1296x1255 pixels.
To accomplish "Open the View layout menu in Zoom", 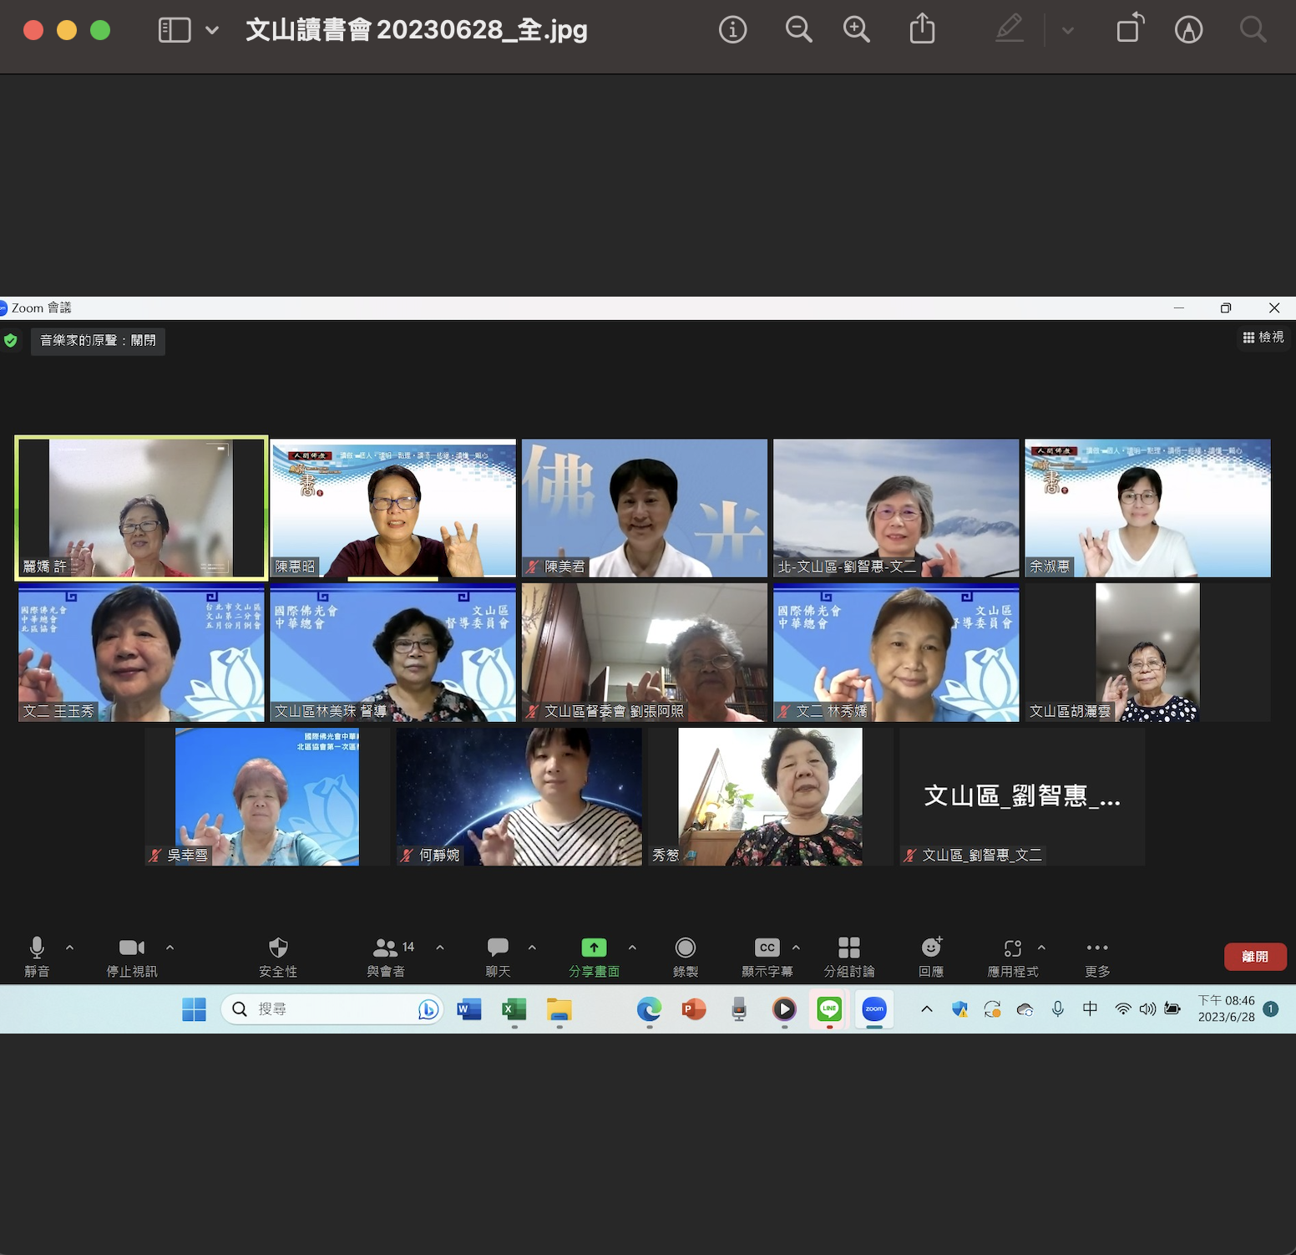I will (1263, 338).
